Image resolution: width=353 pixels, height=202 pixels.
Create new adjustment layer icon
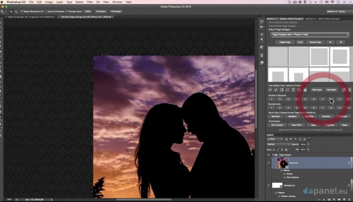tap(334, 200)
